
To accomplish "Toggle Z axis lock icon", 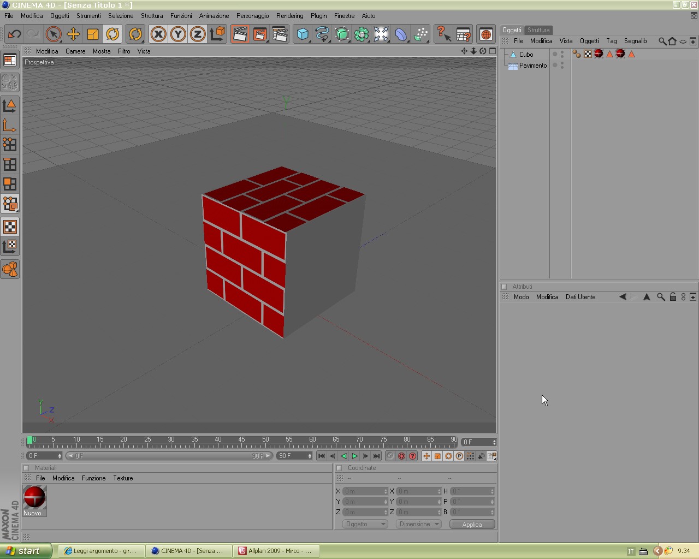I will click(198, 34).
